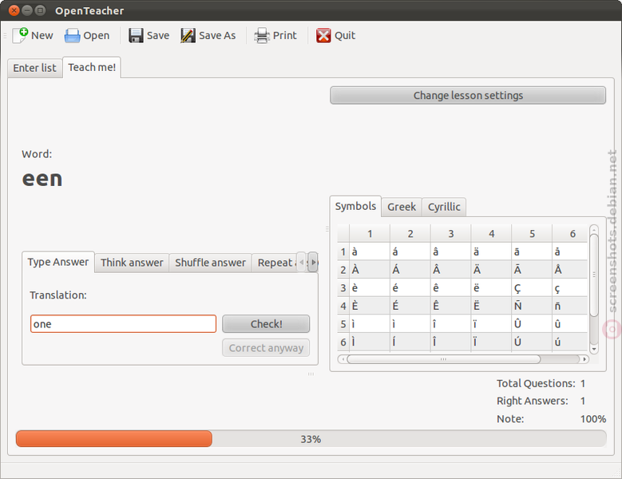Click symbol table scroll-left arrow
Viewport: 622px width, 479px height.
pos(343,359)
